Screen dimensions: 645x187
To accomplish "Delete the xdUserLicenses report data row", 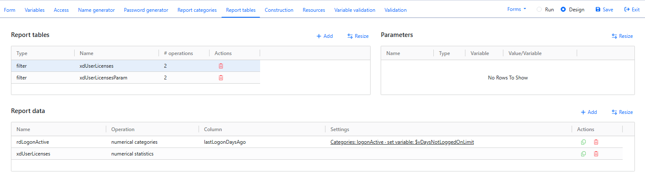I will 596,154.
